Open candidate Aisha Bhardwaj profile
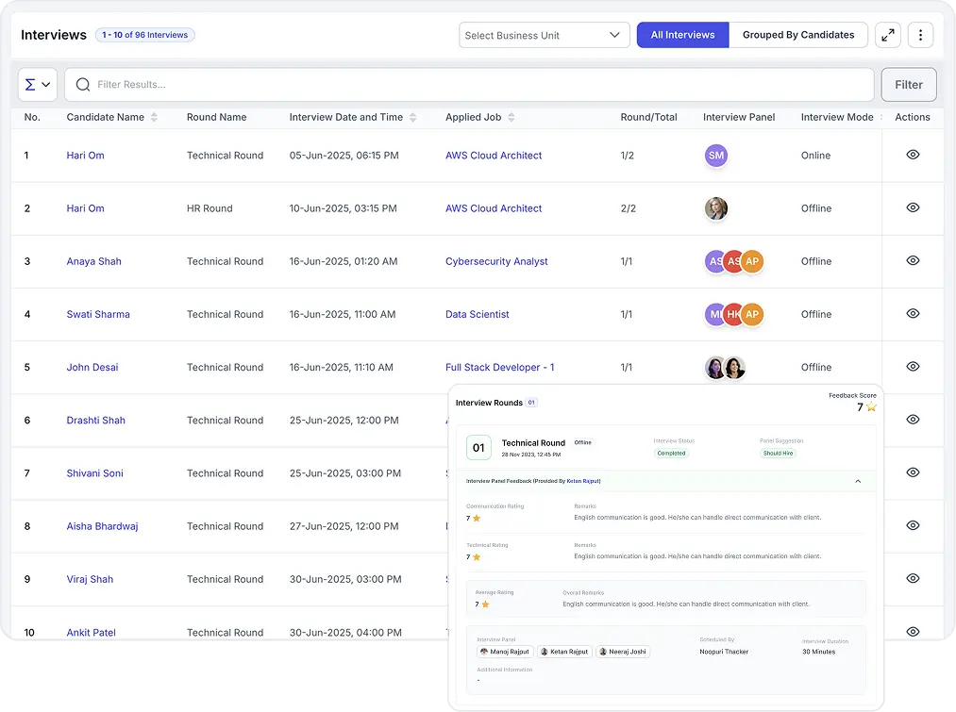The height and width of the screenshot is (712, 956). click(x=103, y=526)
